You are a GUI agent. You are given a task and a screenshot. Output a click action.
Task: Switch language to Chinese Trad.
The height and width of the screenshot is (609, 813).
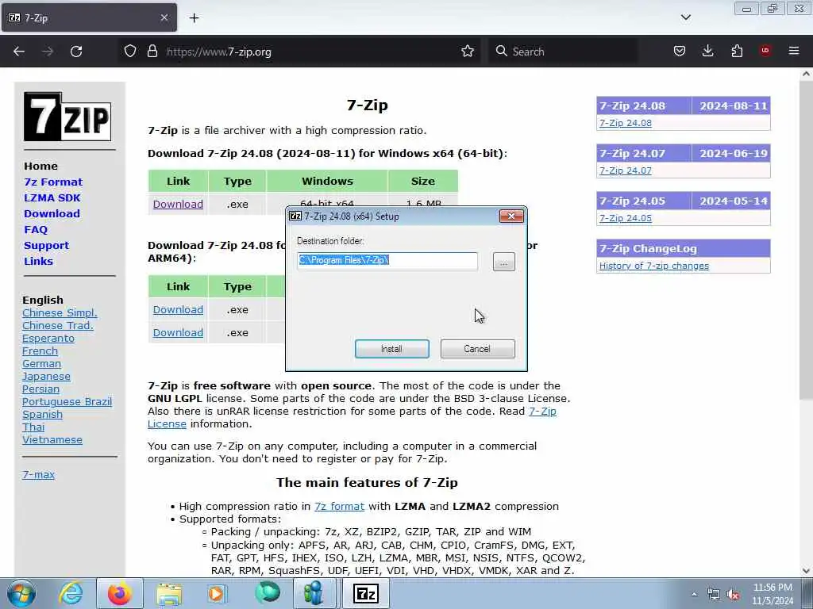(58, 326)
